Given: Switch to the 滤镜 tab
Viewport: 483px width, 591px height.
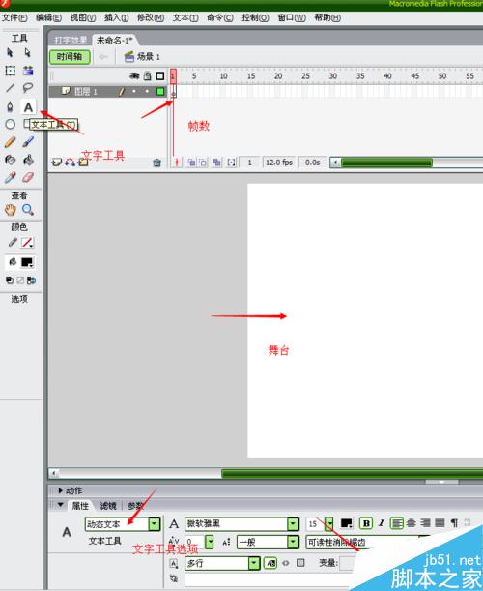Looking at the screenshot, I should [108, 506].
